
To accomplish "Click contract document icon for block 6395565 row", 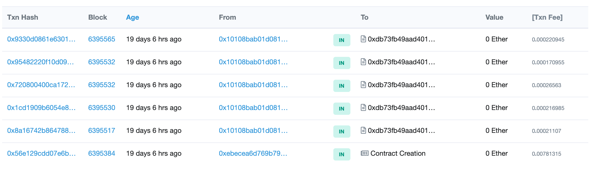I will point(363,39).
